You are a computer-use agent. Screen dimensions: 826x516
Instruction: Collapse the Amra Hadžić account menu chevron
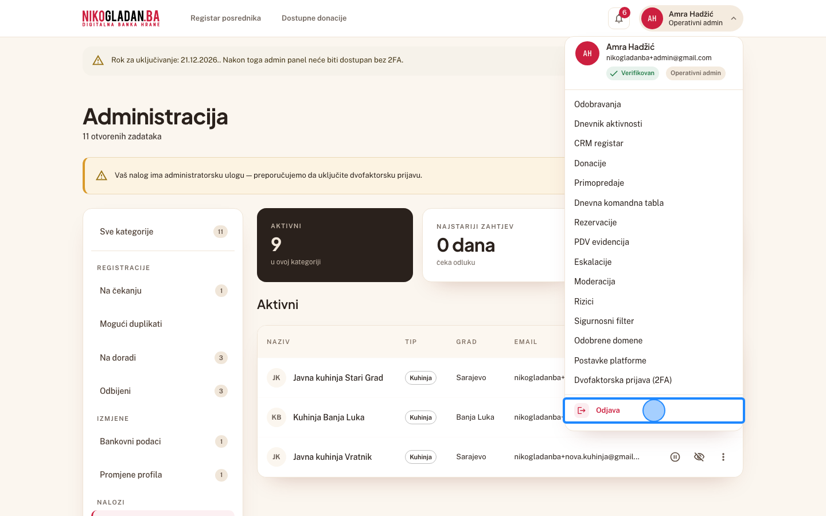click(x=733, y=18)
